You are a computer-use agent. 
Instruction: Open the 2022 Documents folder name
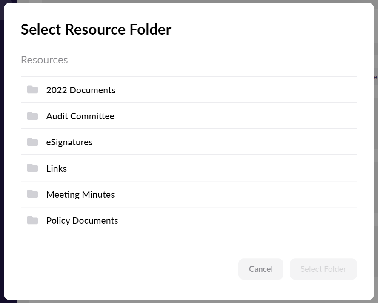(x=80, y=90)
